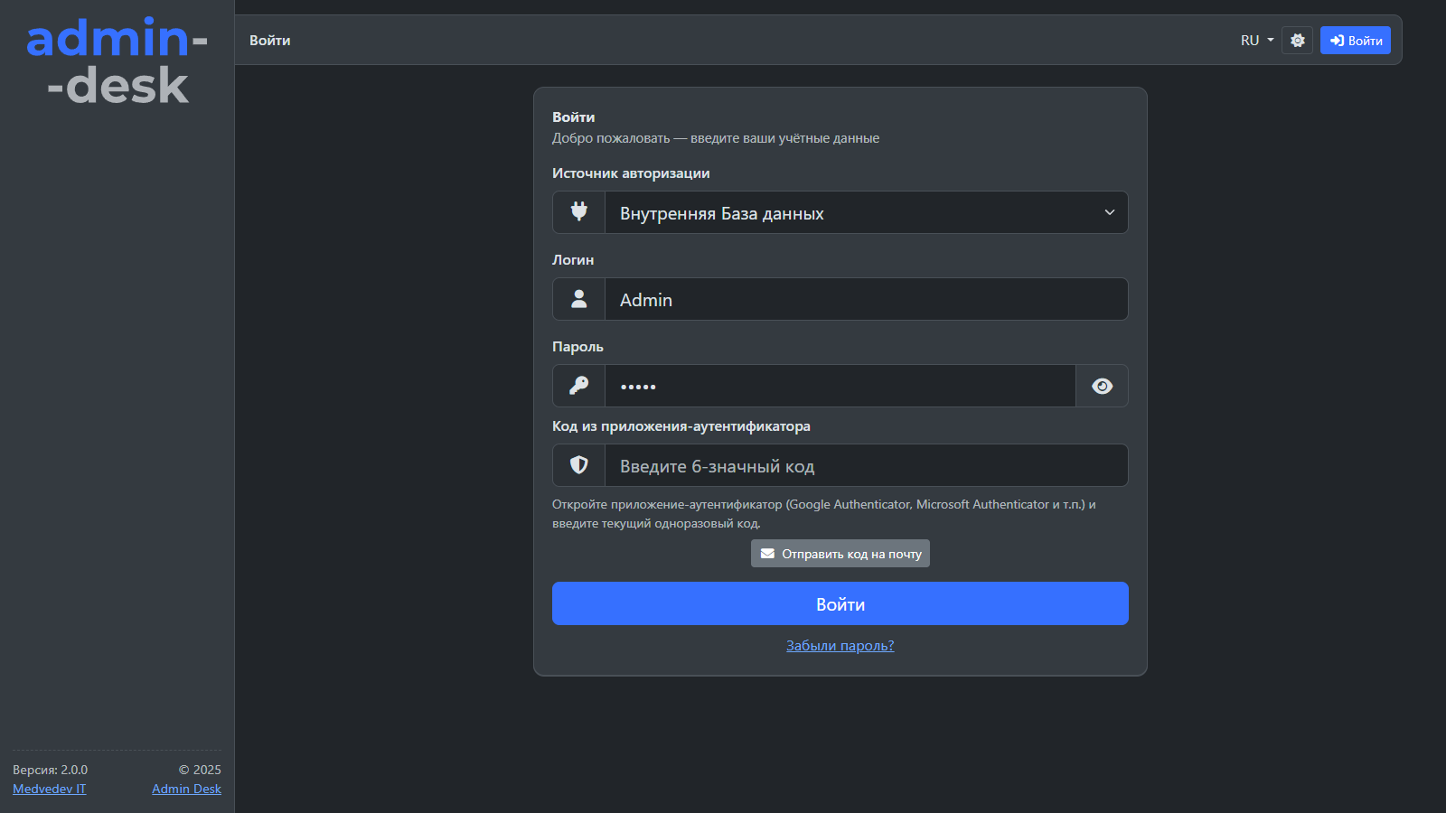
Task: Focus the login field containing Admin
Action: [865, 299]
